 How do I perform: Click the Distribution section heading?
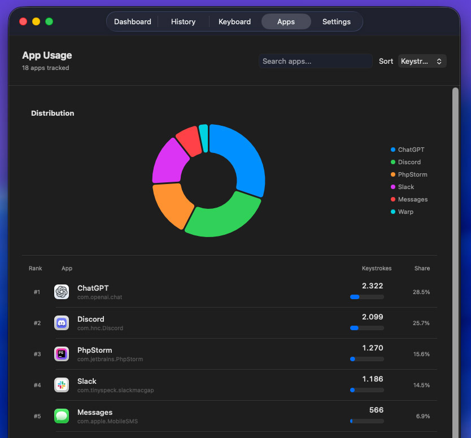click(x=53, y=113)
